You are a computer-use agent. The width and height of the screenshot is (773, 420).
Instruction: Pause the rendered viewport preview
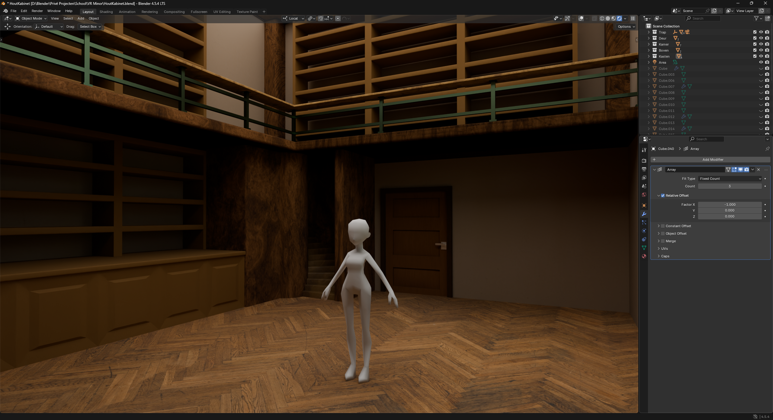click(x=633, y=18)
